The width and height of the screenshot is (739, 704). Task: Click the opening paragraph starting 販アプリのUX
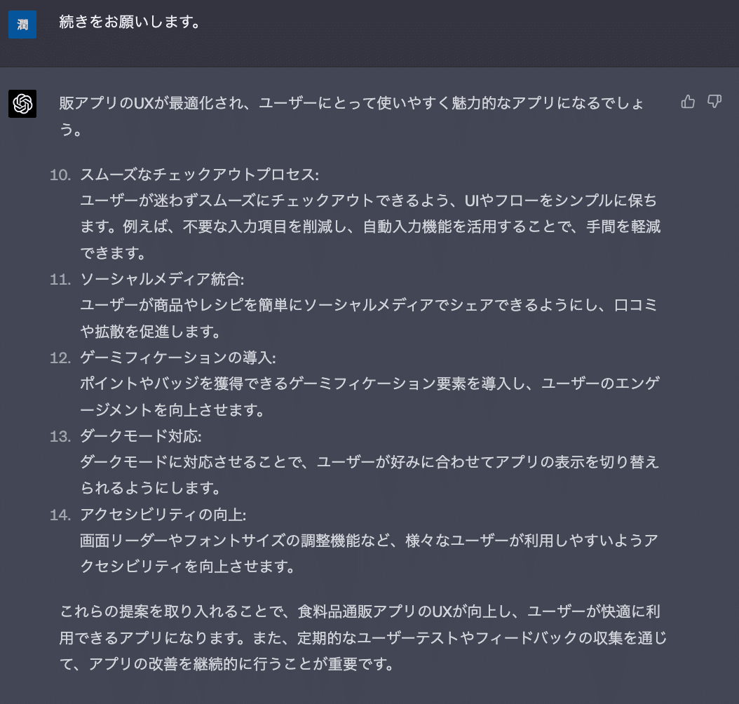coord(352,103)
